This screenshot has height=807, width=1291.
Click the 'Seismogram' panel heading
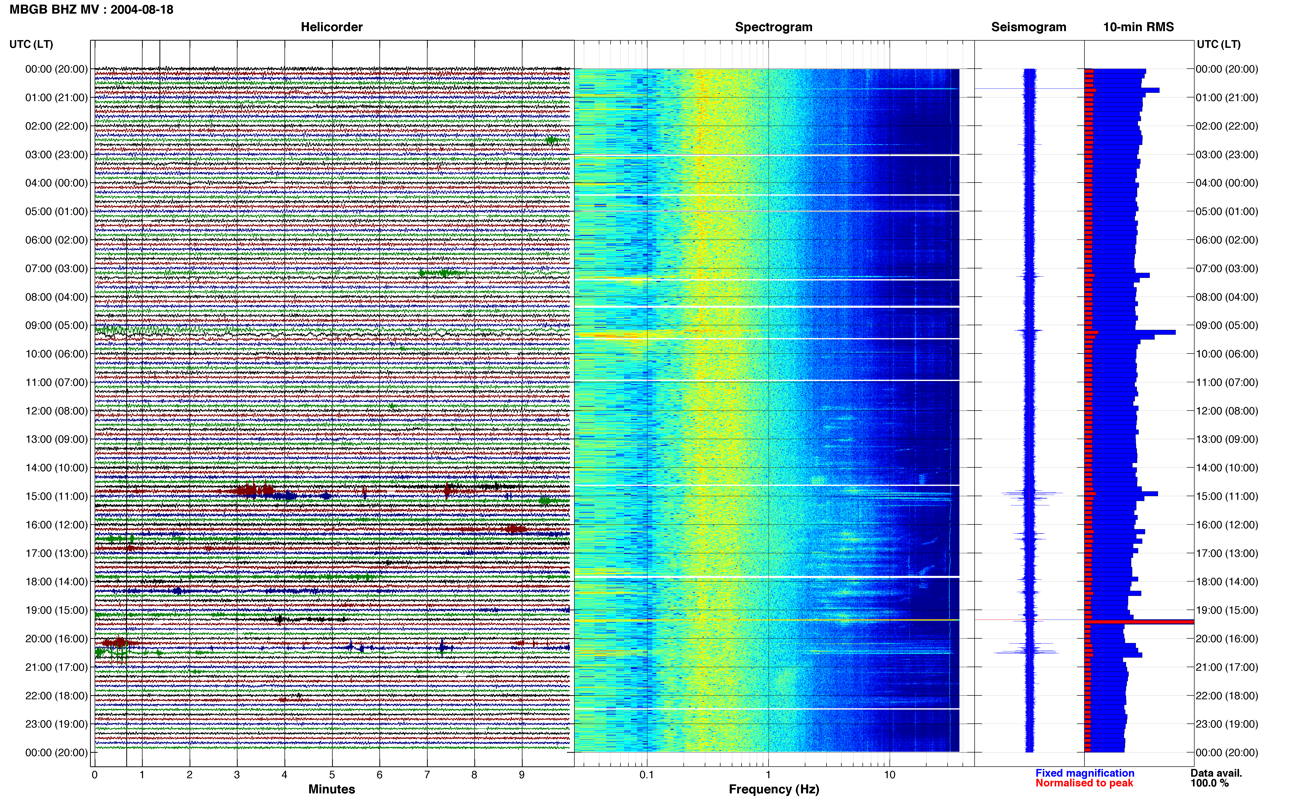pyautogui.click(x=1029, y=27)
